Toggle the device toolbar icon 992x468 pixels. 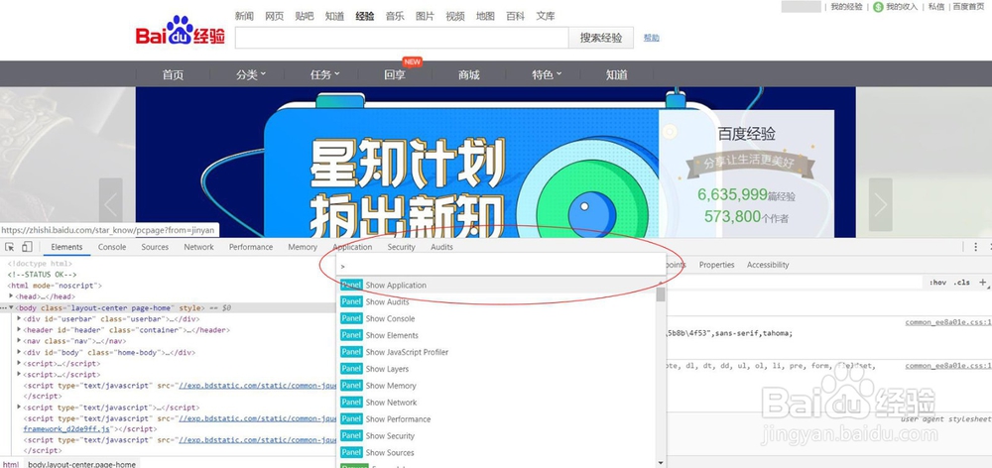click(x=27, y=247)
